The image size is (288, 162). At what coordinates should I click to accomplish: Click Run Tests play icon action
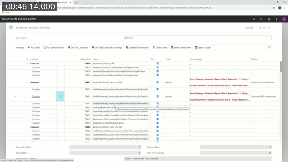[34, 48]
